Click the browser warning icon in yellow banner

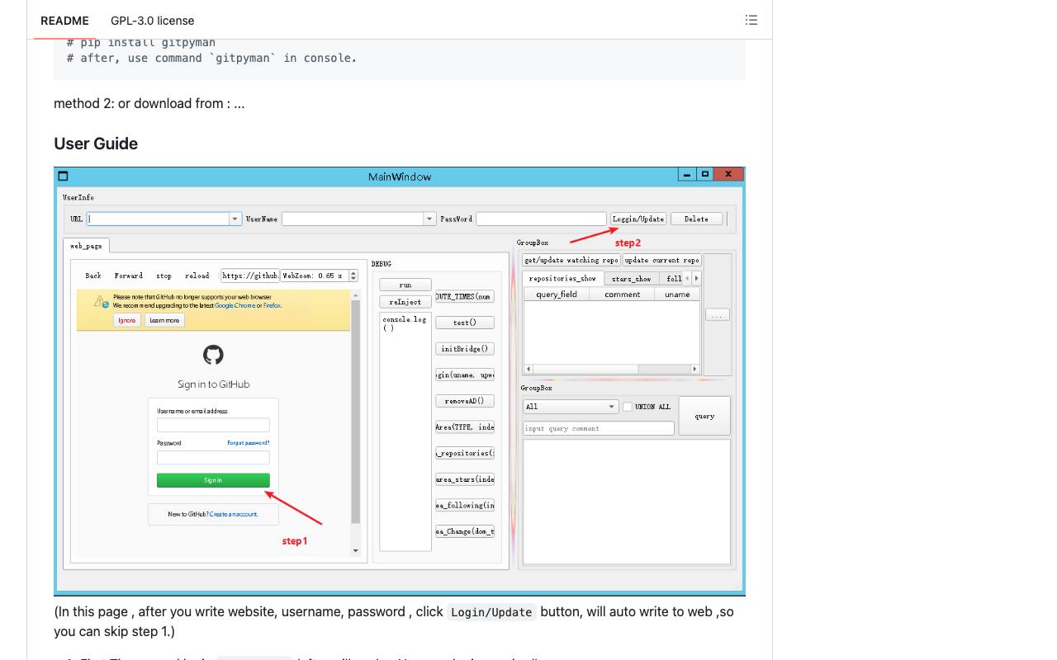coord(100,301)
